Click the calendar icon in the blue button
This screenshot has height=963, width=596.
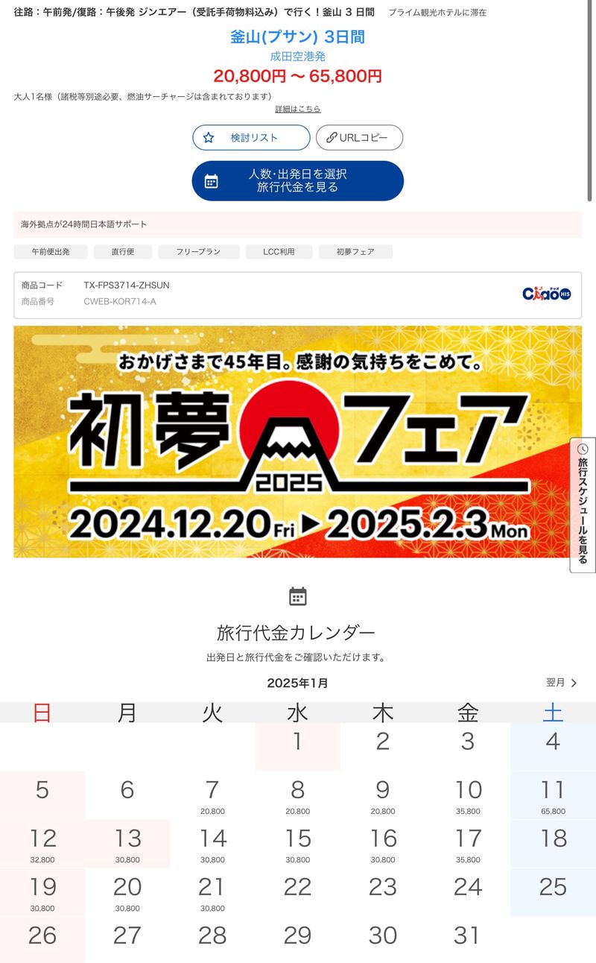click(212, 181)
